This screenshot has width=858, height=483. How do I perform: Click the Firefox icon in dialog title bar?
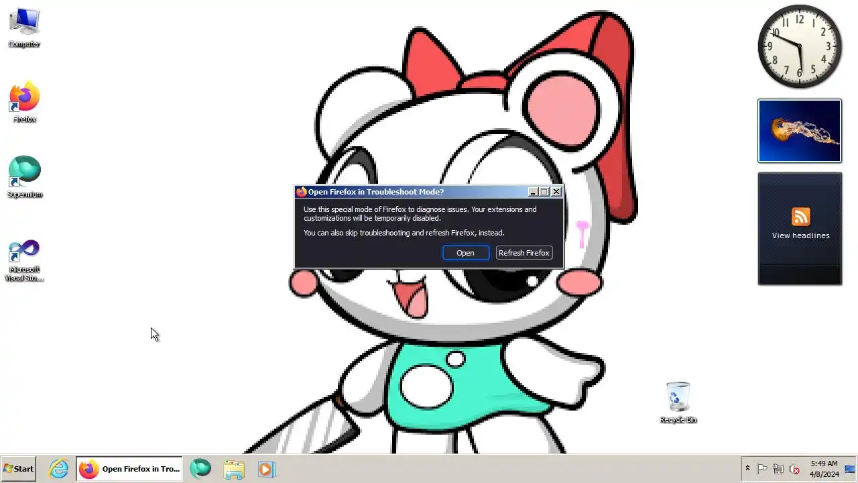click(x=302, y=192)
